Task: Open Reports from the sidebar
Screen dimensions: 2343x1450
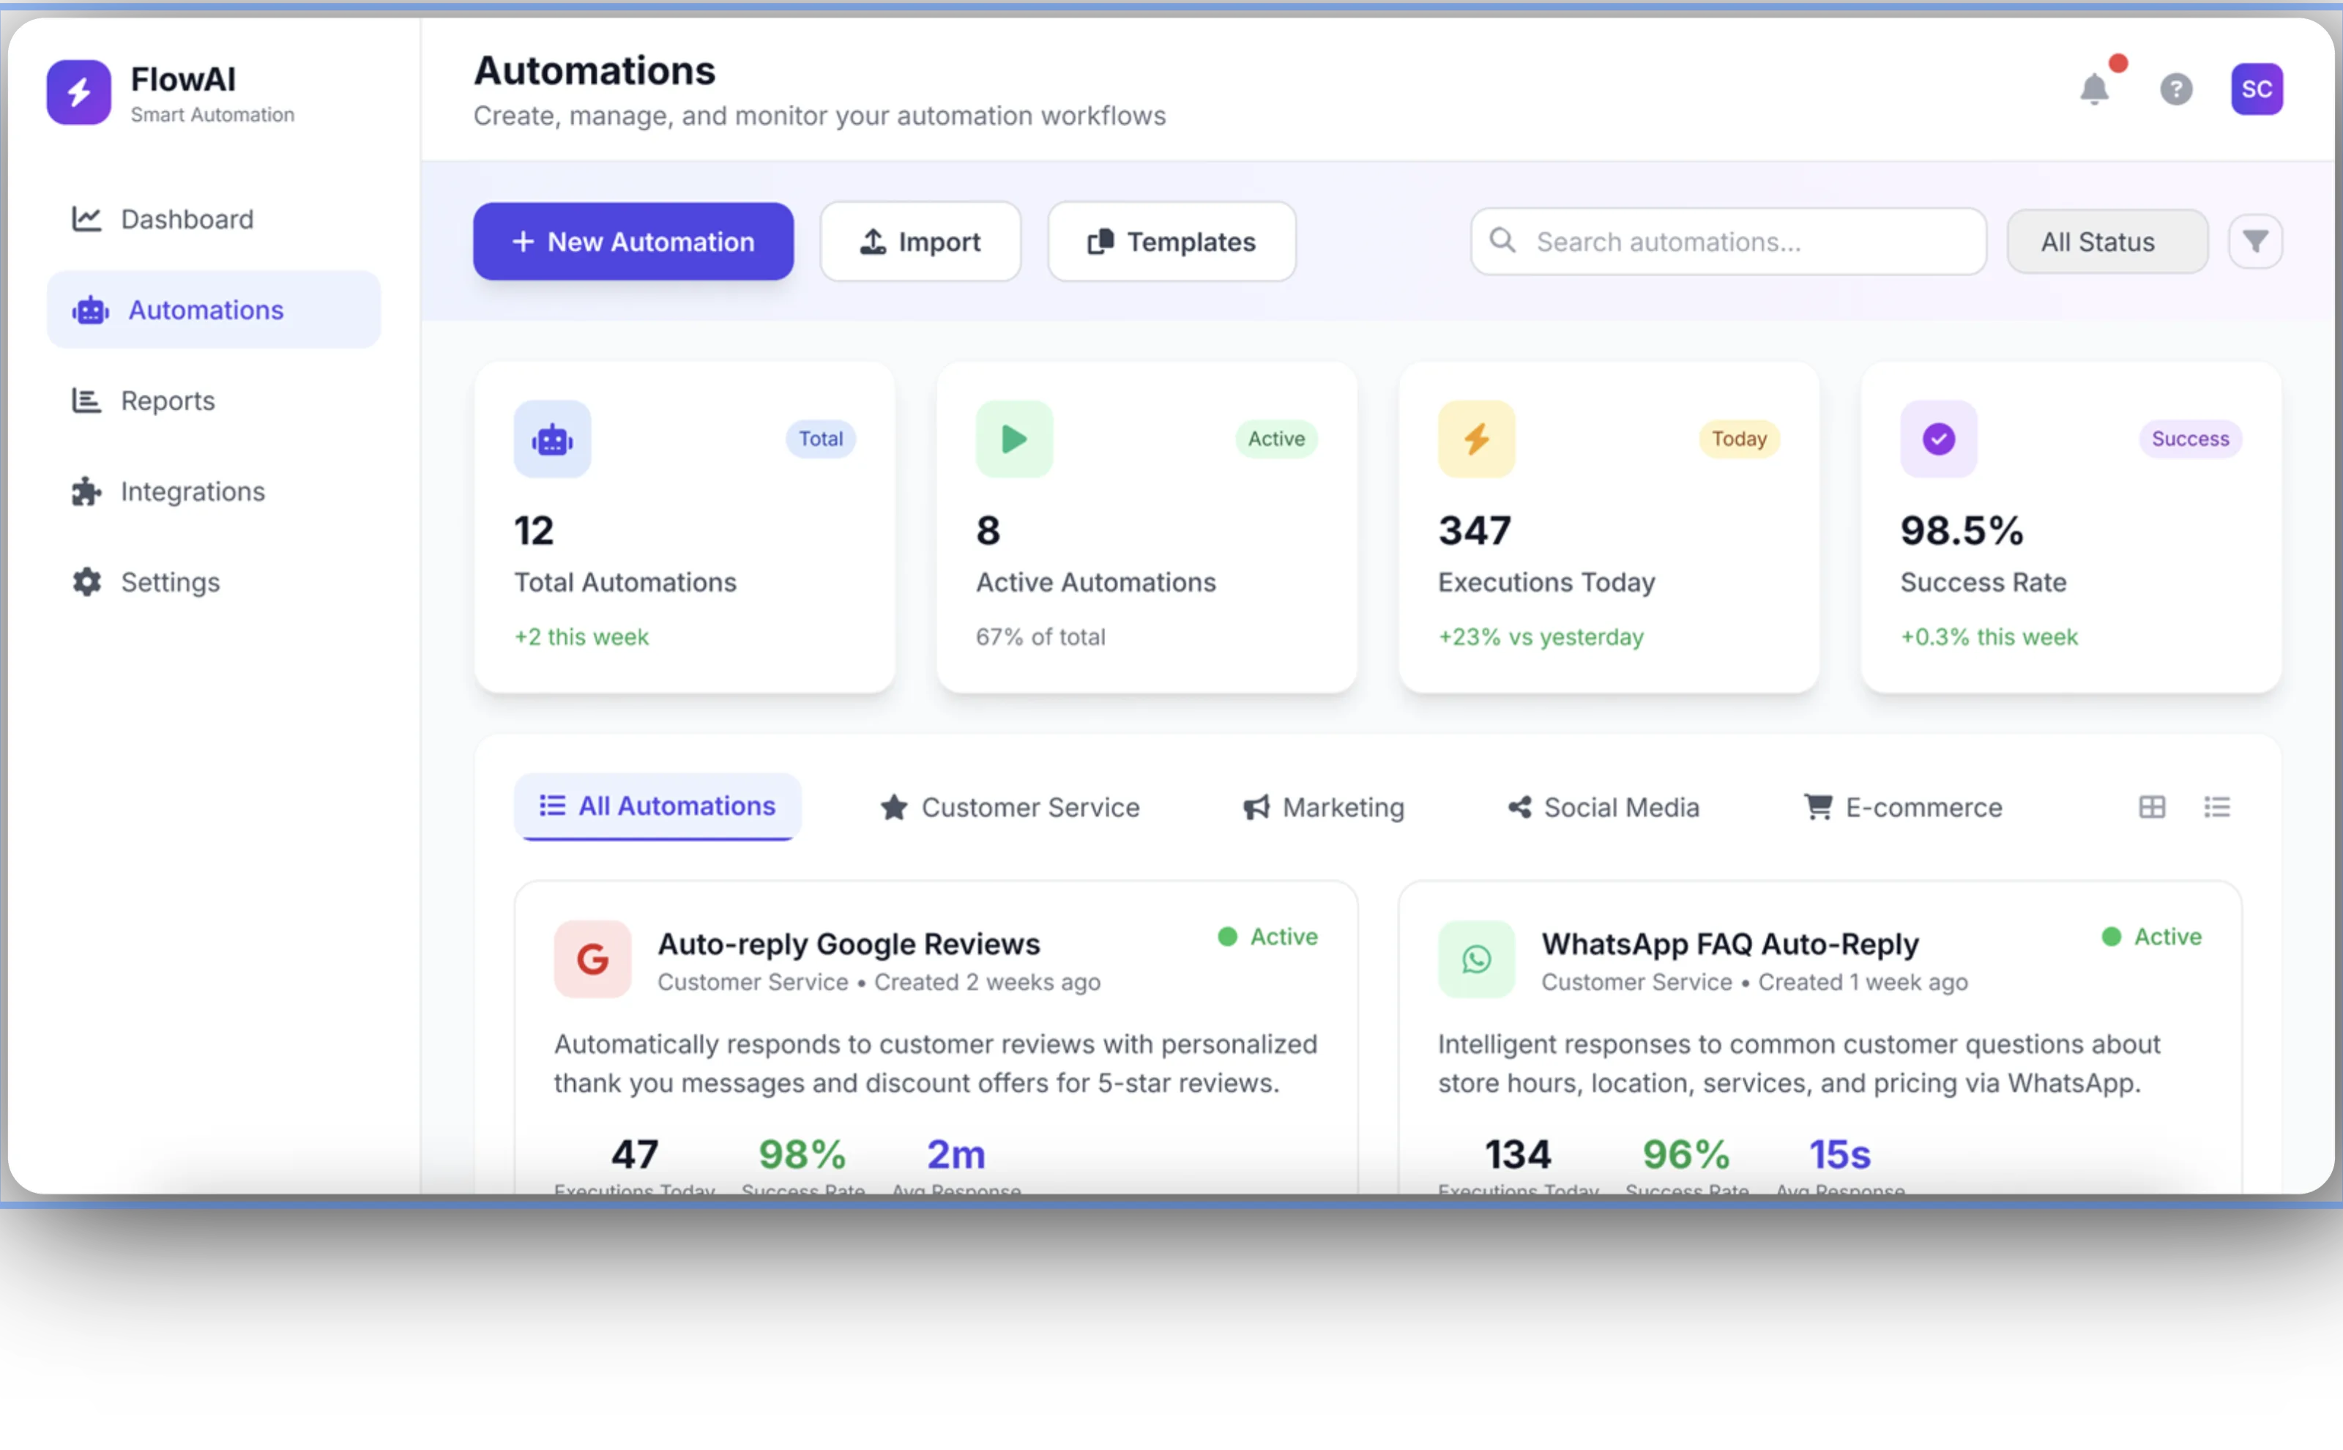Action: [213, 400]
